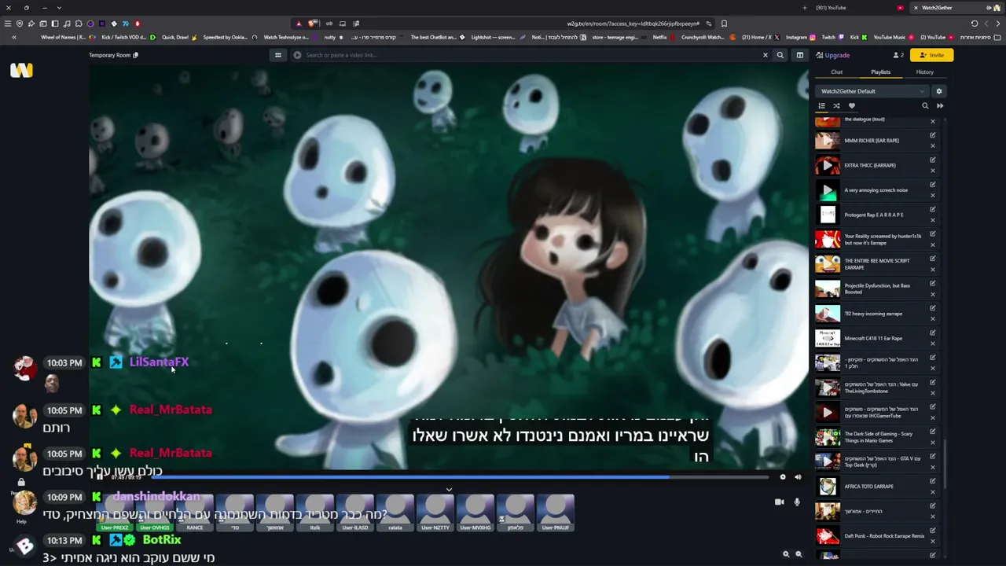Screen dimensions: 1006x566
Task: Remove Daft Punk - Robot Rock Earrape item
Action: [x=933, y=541]
